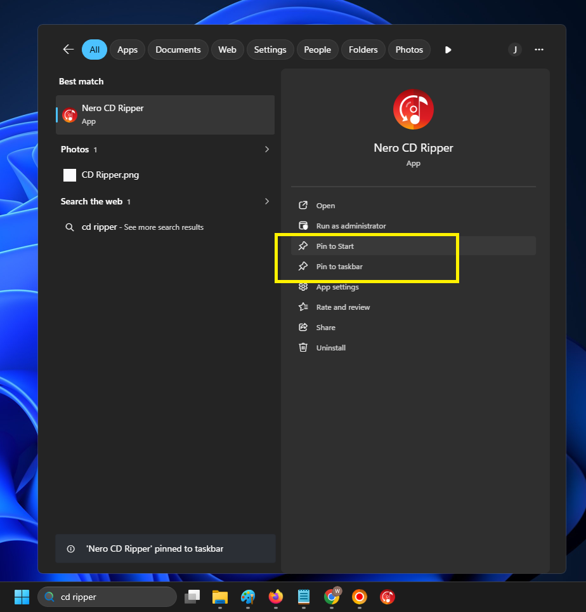The width and height of the screenshot is (586, 612).
Task: Choose Uninstall for Nero CD Ripper
Action: pos(413,347)
